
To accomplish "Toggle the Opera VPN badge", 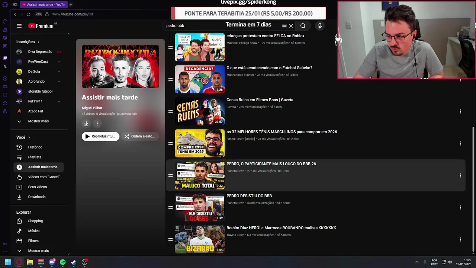I will pos(38,14).
